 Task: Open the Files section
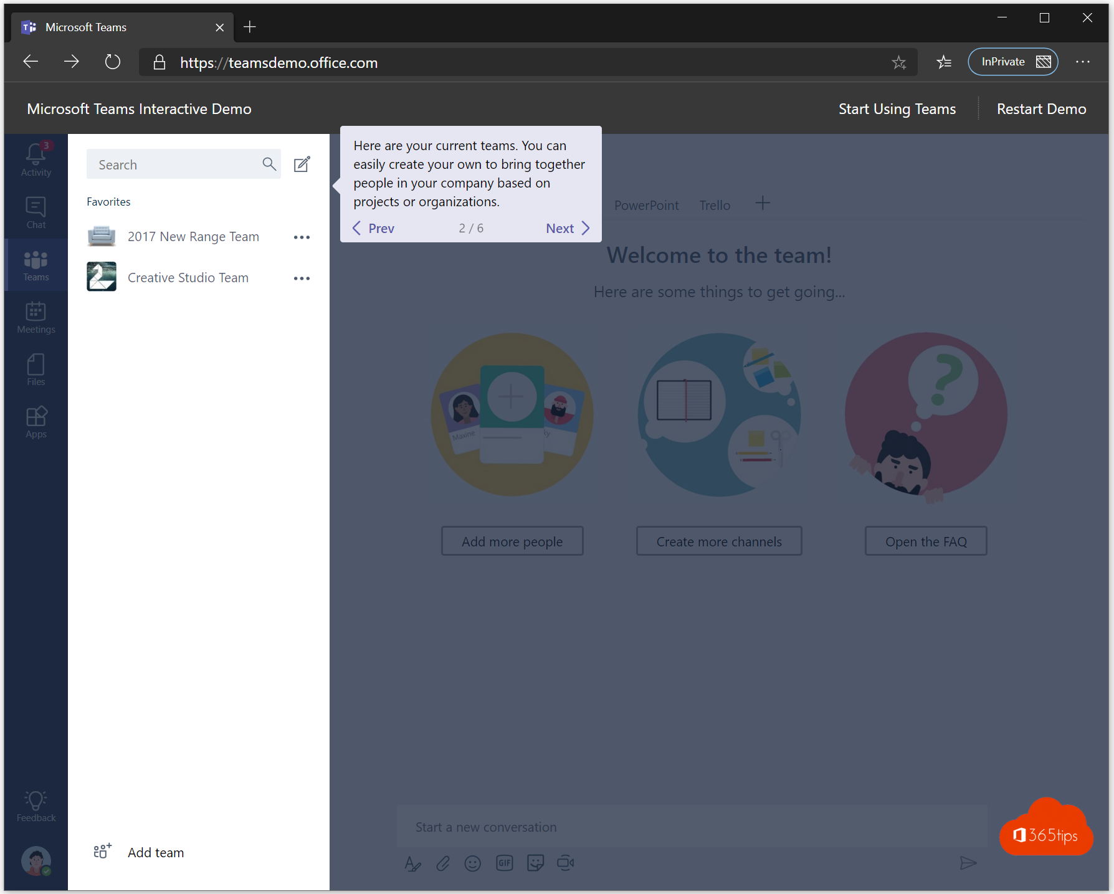(36, 370)
